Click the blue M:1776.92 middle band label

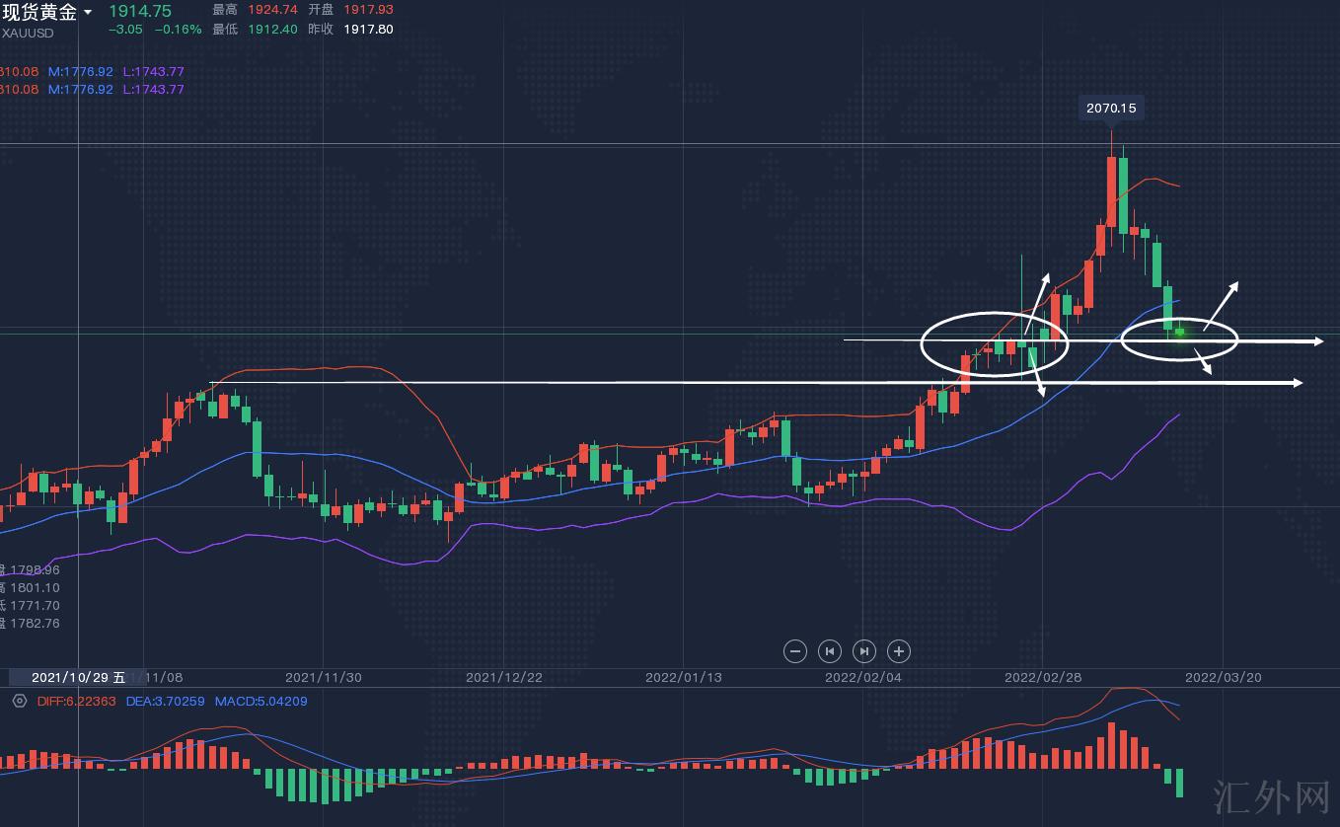tap(81, 71)
